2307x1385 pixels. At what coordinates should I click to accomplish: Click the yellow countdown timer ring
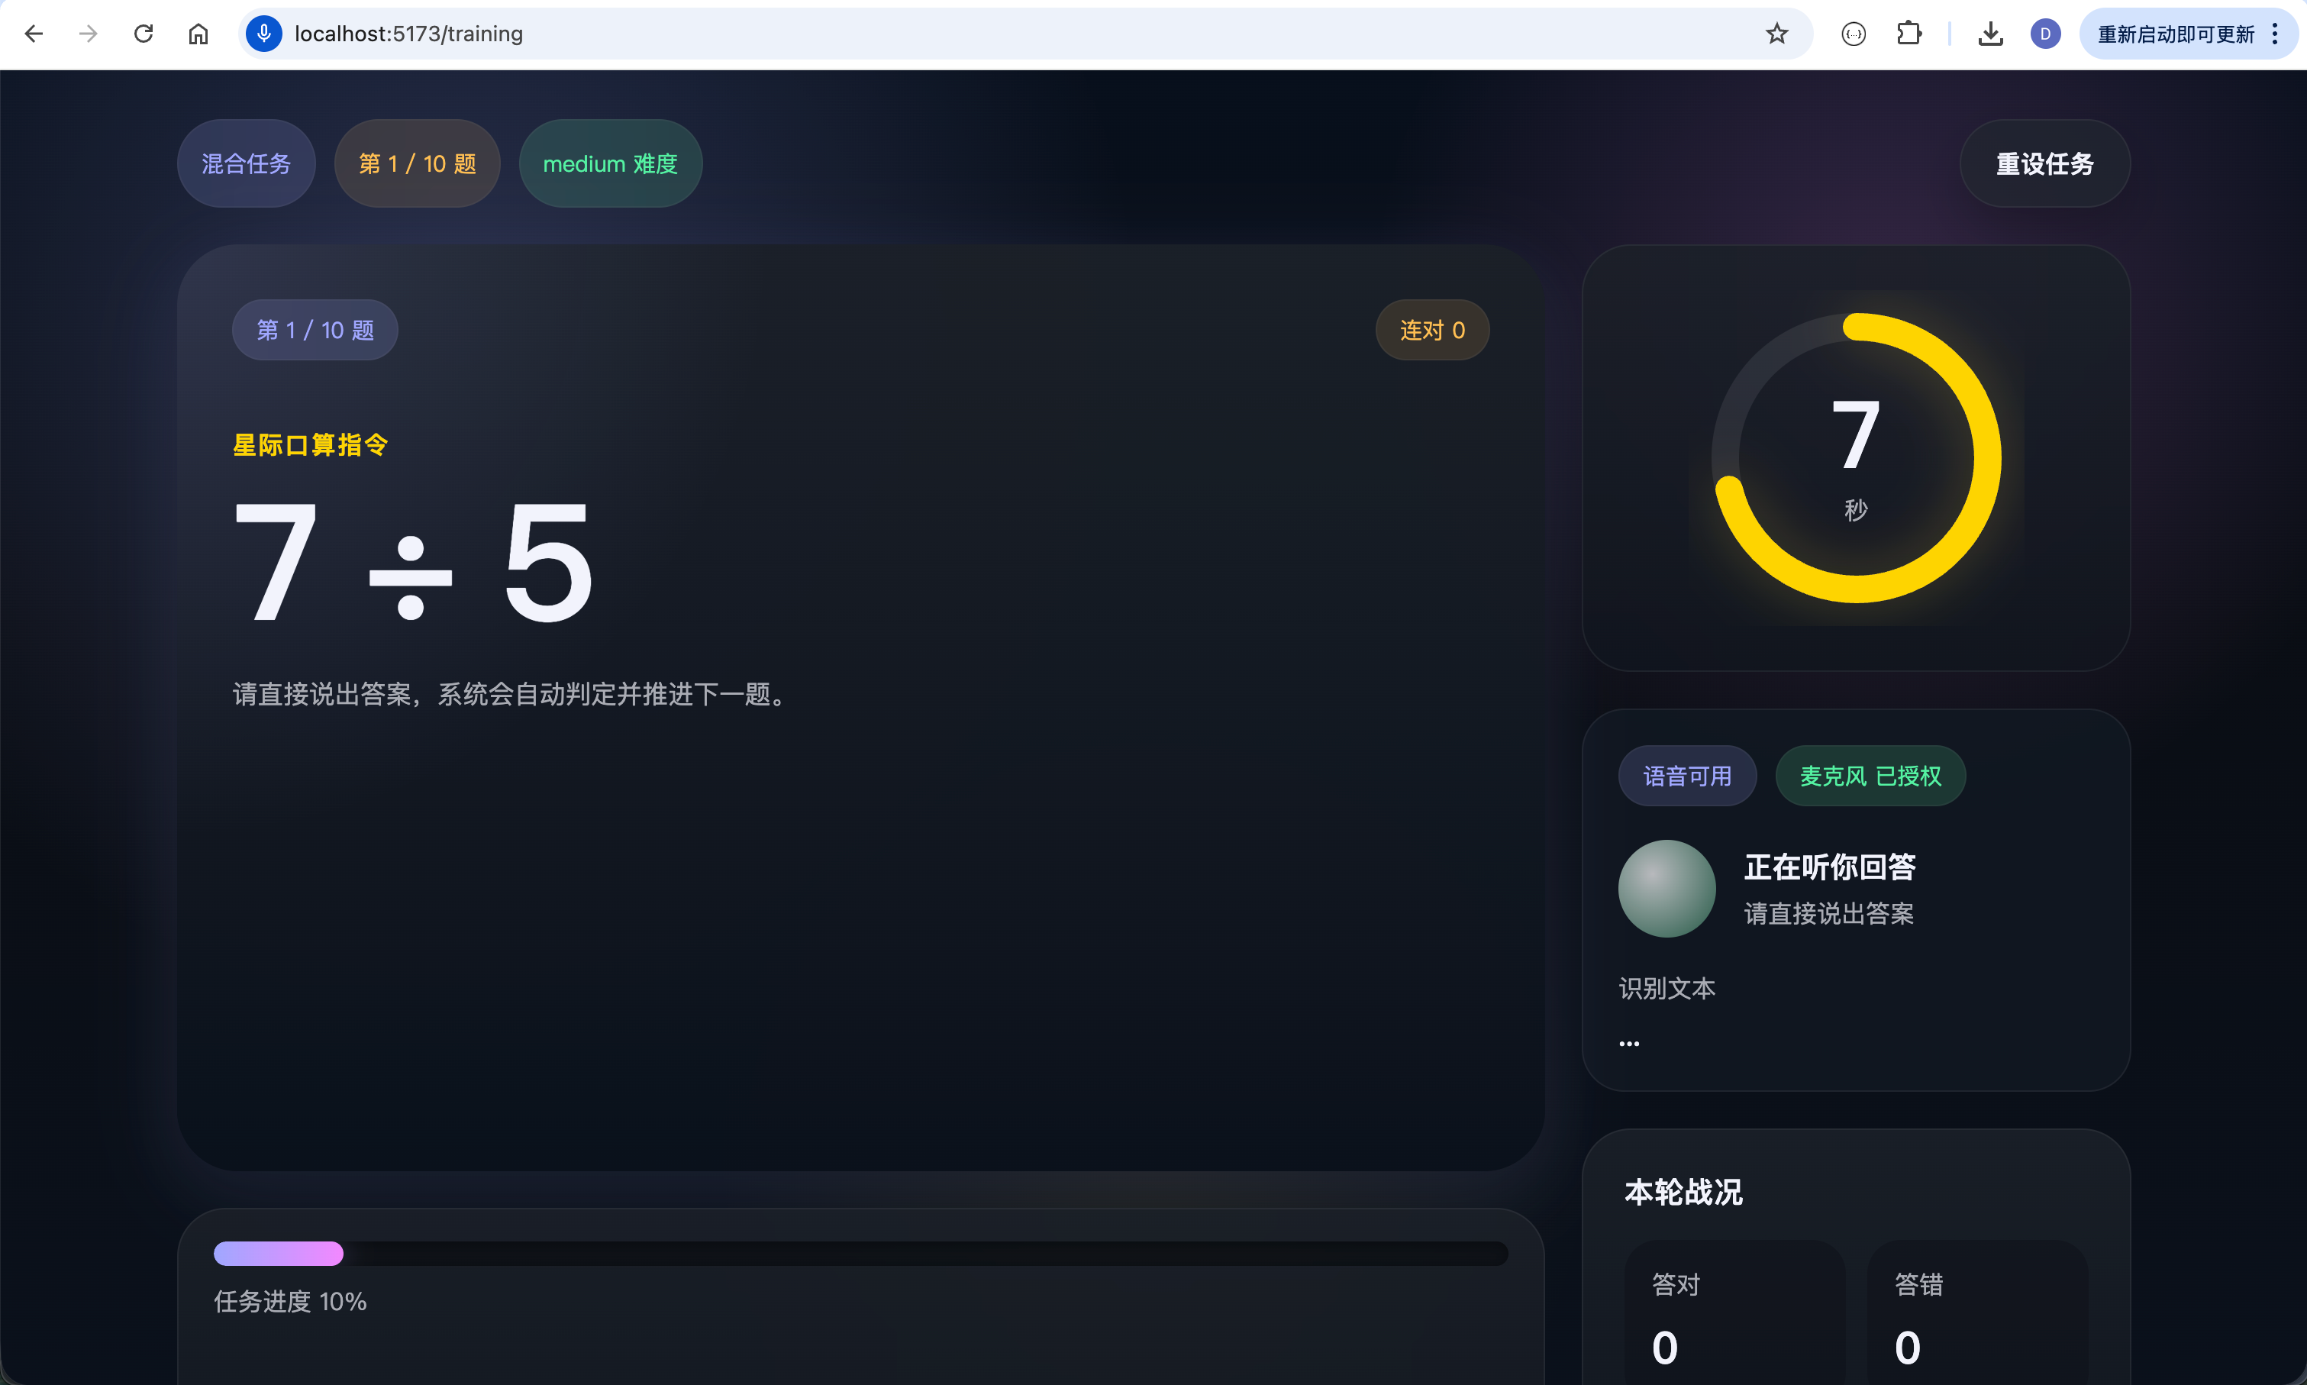point(1856,457)
